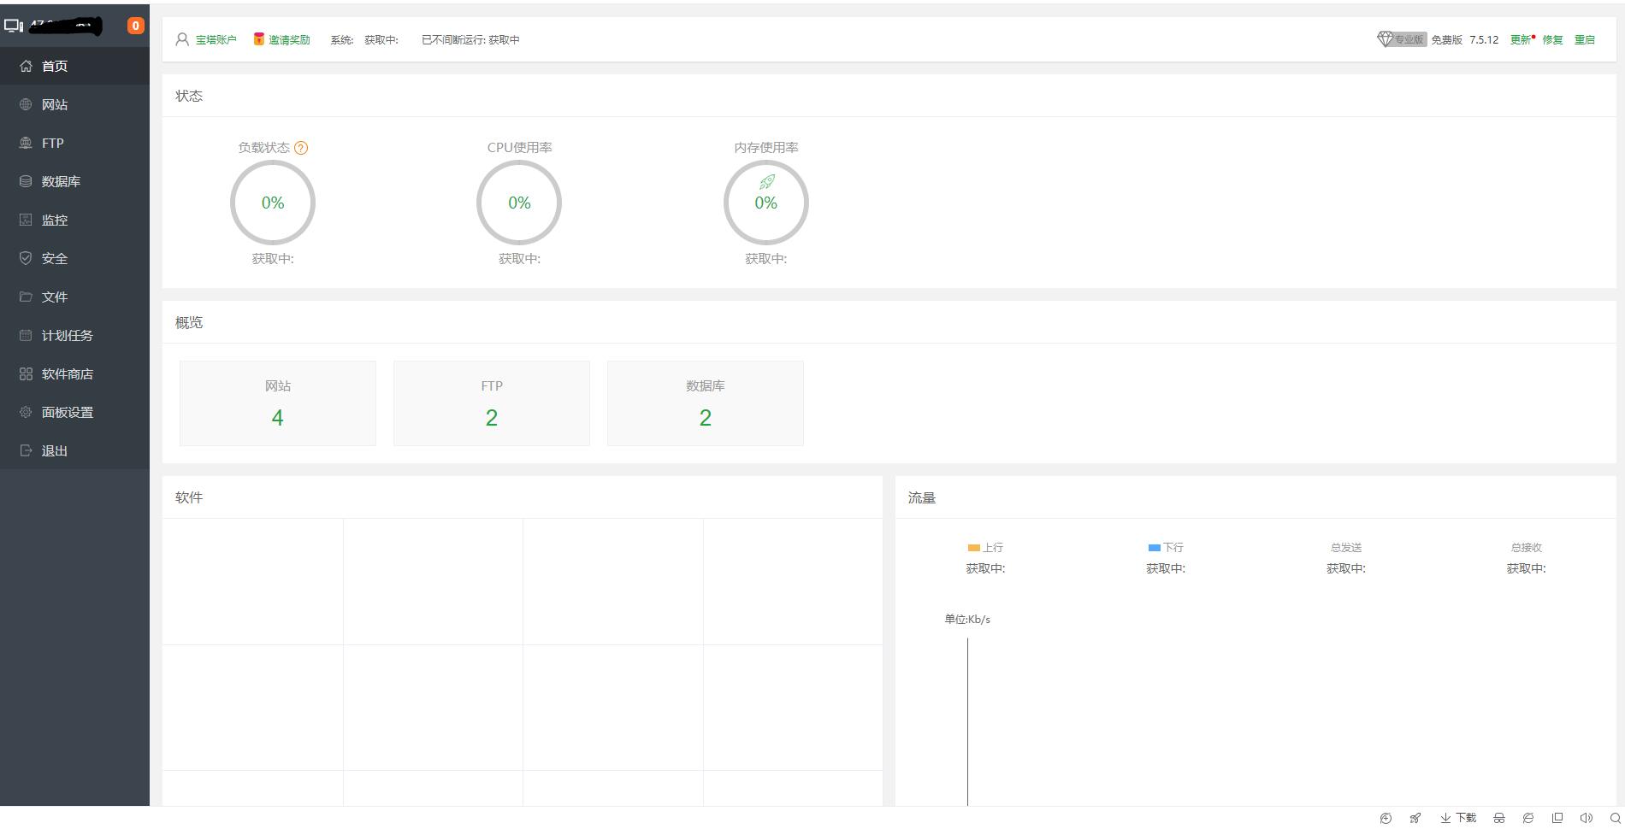Click 退出 to log out
Image resolution: width=1625 pixels, height=829 pixels.
coord(74,450)
